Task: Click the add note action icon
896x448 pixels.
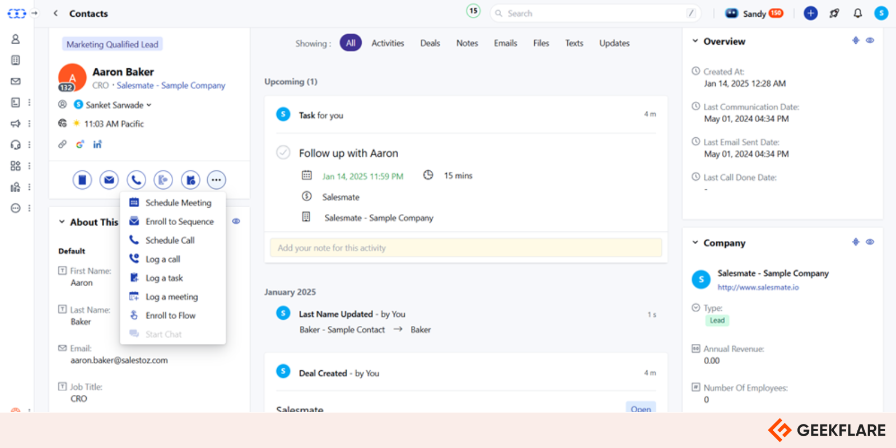Action: click(x=82, y=180)
